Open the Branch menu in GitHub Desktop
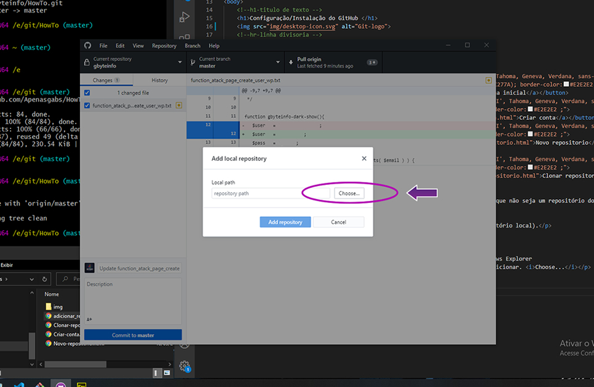Viewport: 594px width, 387px height. (x=192, y=46)
